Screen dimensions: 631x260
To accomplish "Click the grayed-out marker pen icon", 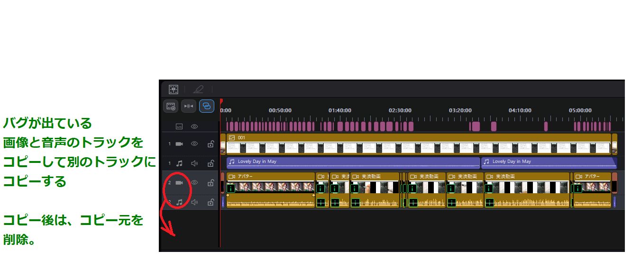I will [198, 89].
